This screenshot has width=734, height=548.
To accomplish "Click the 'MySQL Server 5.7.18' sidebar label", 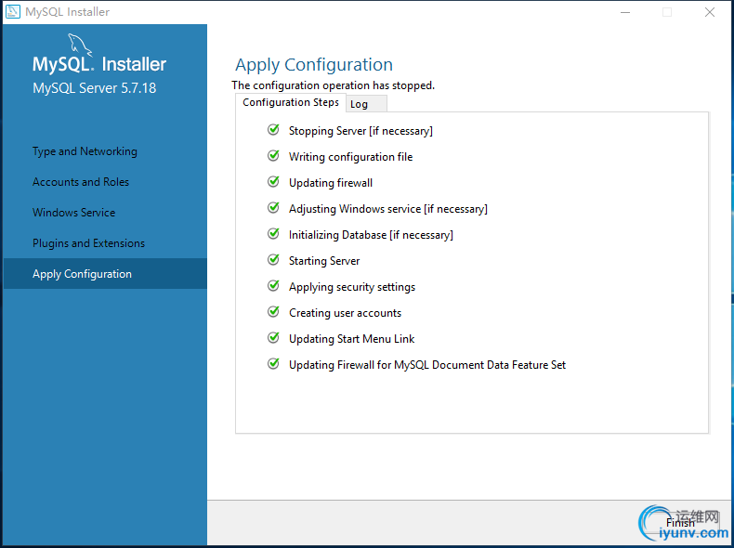I will pos(94,88).
